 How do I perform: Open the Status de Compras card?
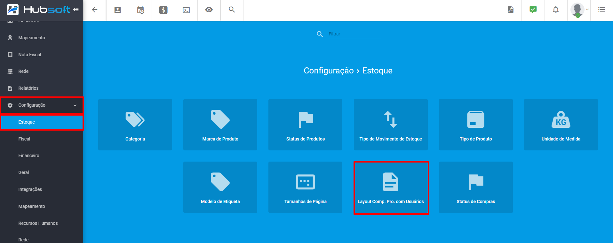pos(476,187)
